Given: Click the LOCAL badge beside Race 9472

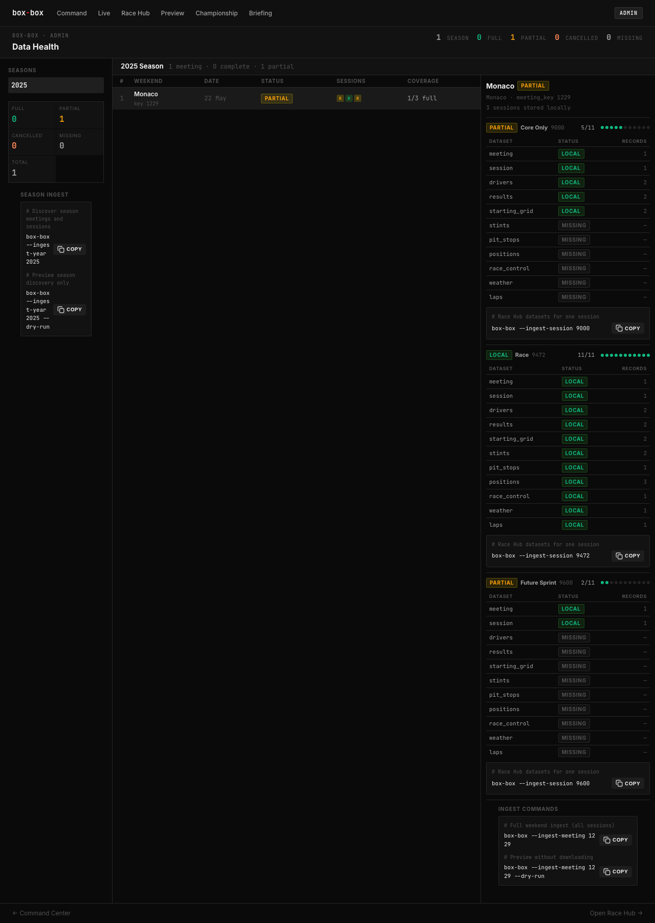Looking at the screenshot, I should [499, 355].
